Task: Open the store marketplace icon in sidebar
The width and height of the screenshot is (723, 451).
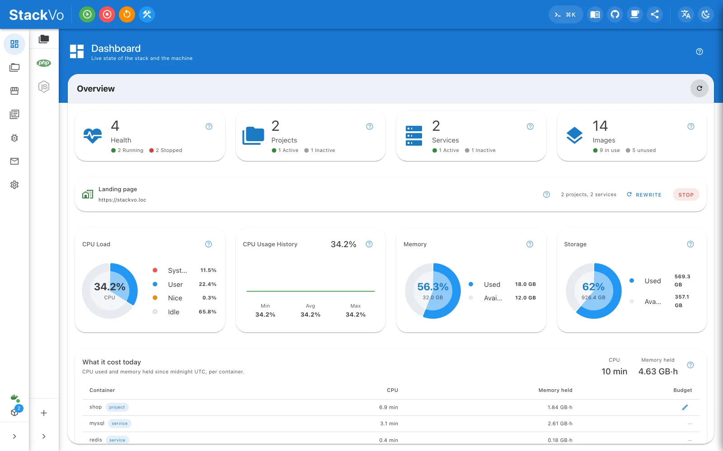Action: click(14, 91)
